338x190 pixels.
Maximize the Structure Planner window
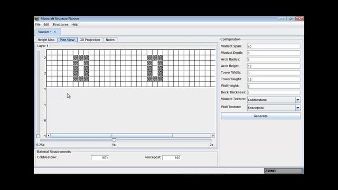(x=290, y=19)
